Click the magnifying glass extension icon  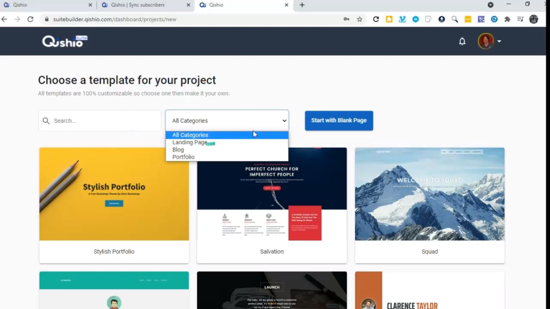[x=455, y=19]
